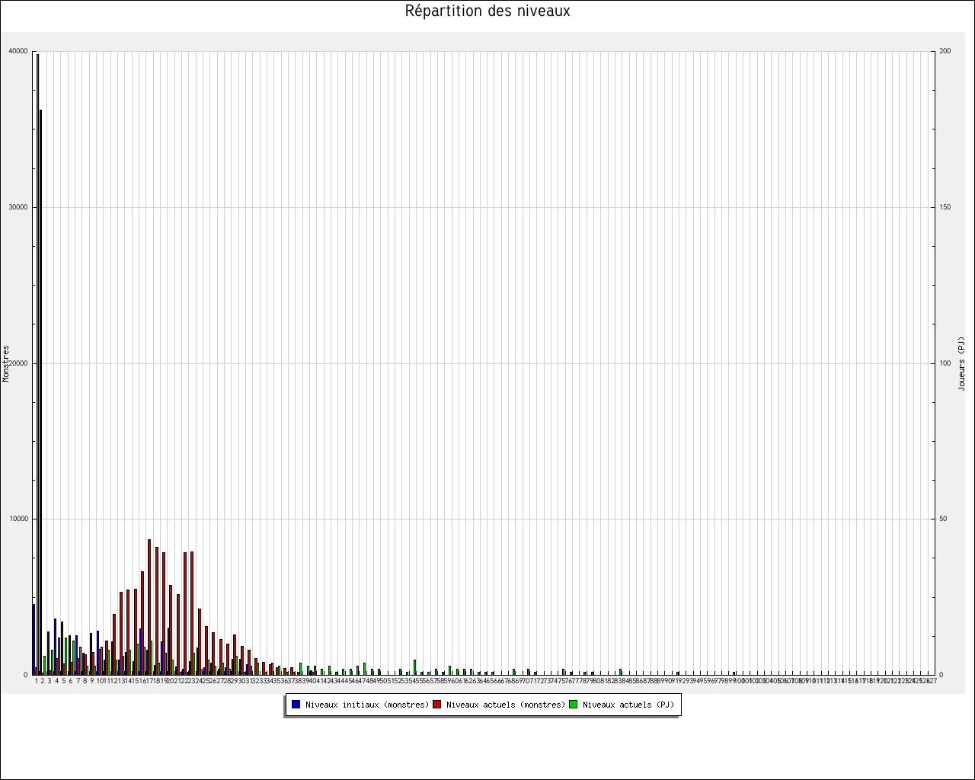Screen dimensions: 975x780
Task: Click the "Répartition des niveaux" chart title
Action: (x=487, y=11)
